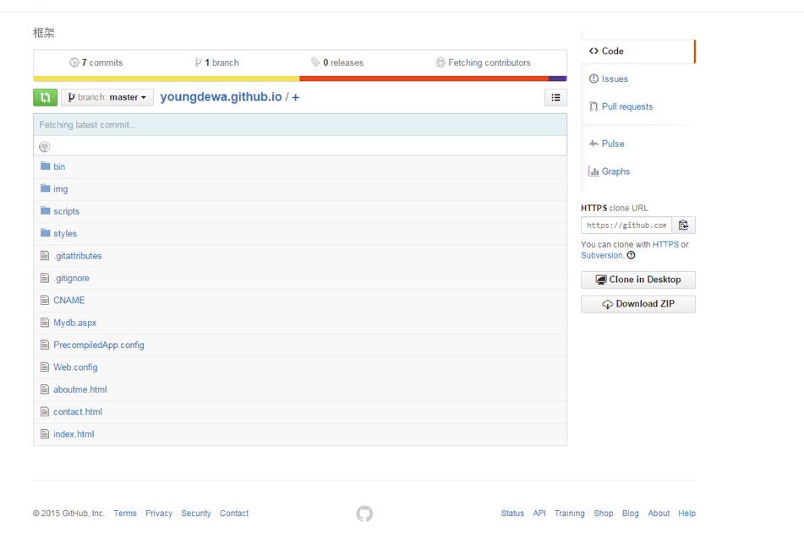Screen dimensions: 804x549
Task: Click the Status footer link
Action: pyautogui.click(x=513, y=514)
